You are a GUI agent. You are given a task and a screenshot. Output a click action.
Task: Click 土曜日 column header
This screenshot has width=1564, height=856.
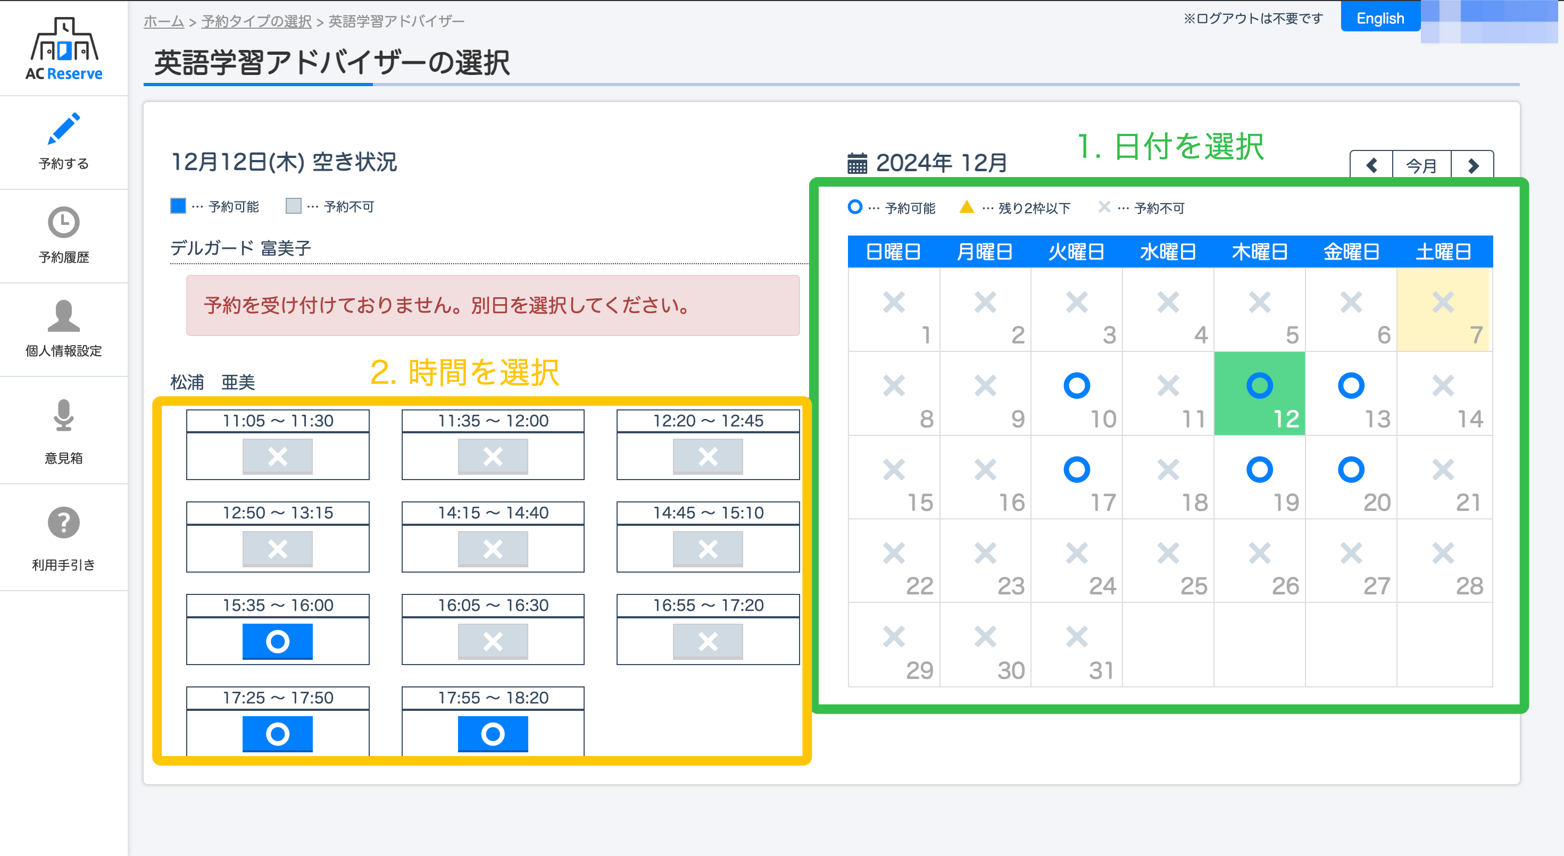[x=1444, y=251]
